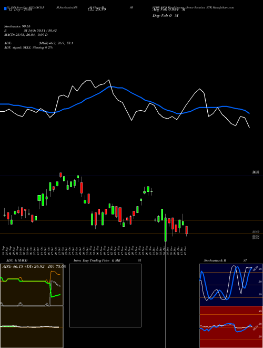Click the last red candle on 12 Dec
This screenshot has width=263, height=348.
coord(187,231)
